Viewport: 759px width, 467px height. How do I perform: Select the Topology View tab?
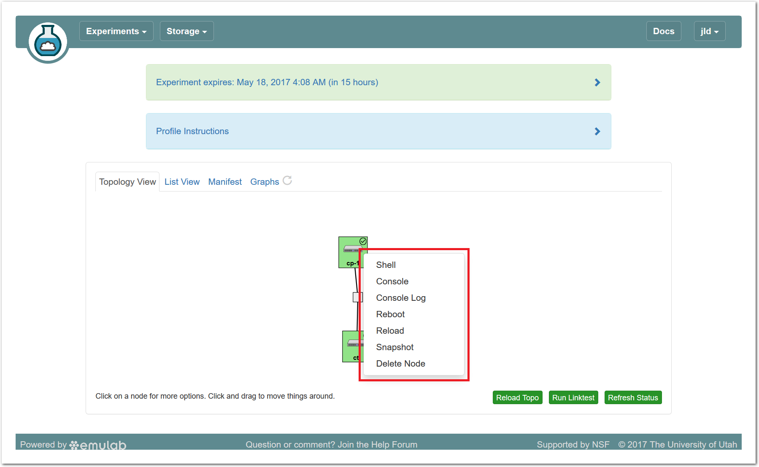(127, 182)
